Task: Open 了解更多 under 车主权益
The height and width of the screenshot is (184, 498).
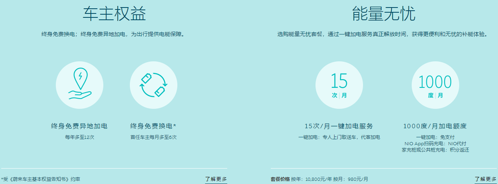Action: pyautogui.click(x=216, y=179)
